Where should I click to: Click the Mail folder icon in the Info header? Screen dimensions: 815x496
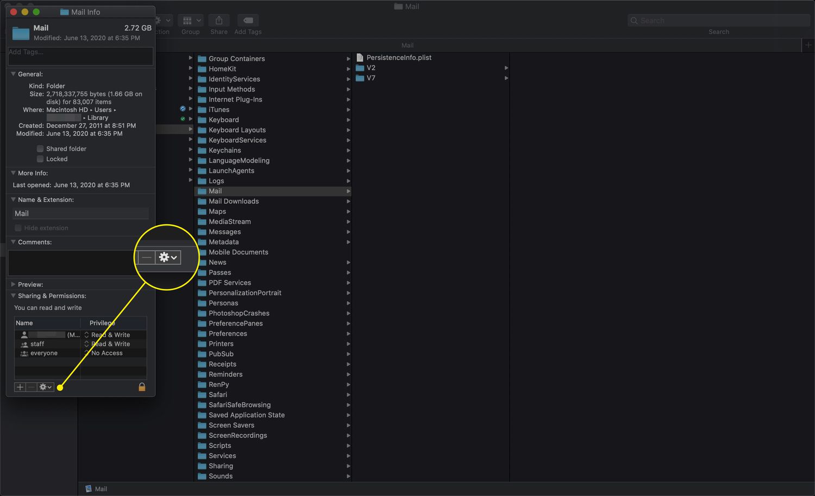[x=21, y=33]
